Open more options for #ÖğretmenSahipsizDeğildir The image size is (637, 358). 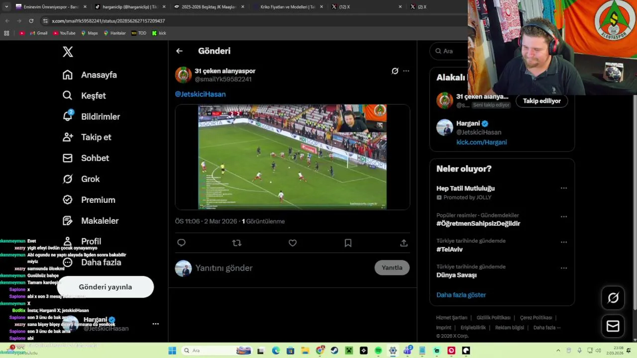coord(564,217)
